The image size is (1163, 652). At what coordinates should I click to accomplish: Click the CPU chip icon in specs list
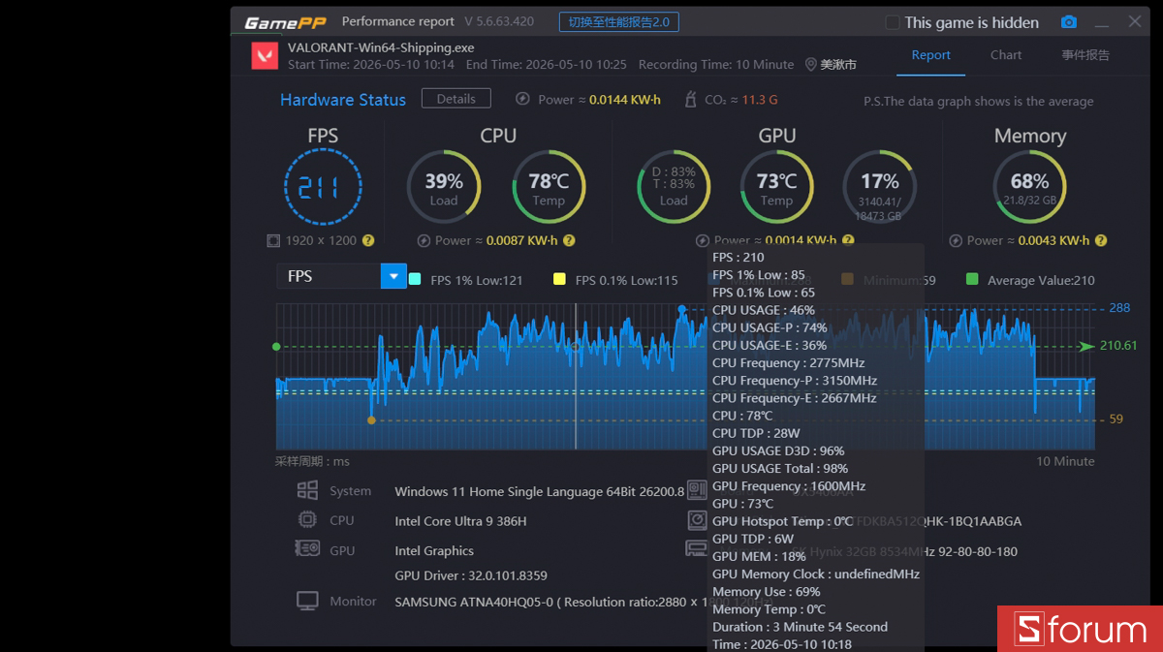click(x=307, y=520)
